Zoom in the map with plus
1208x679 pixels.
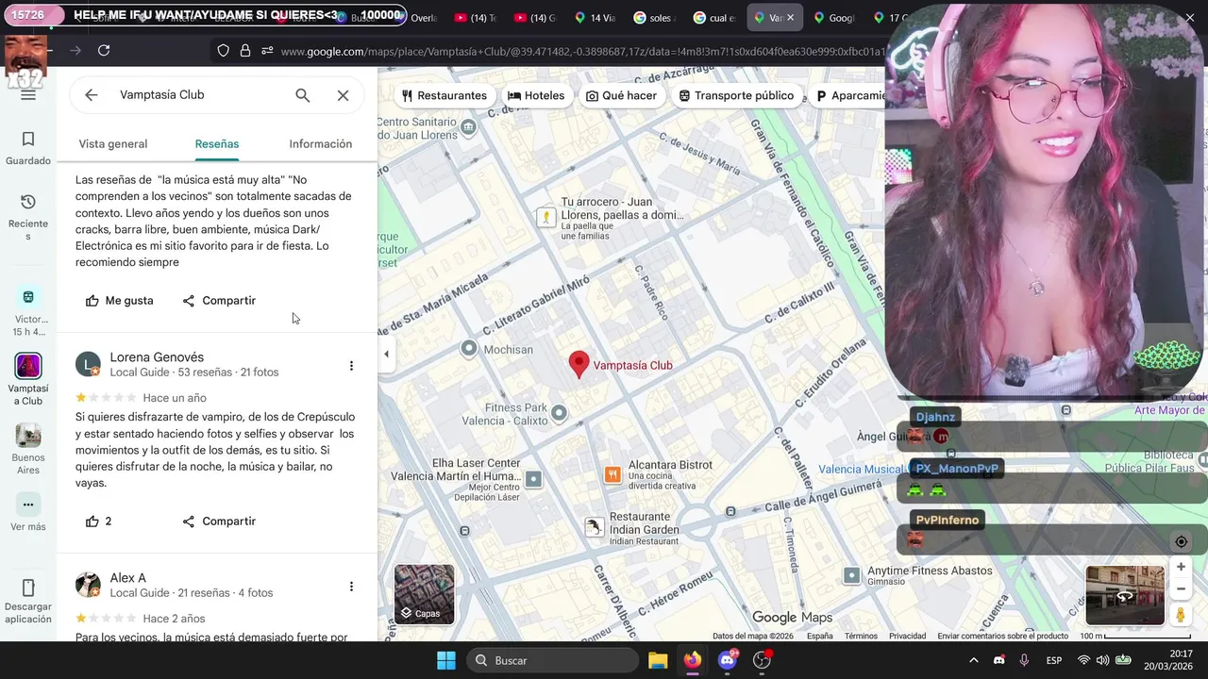[x=1181, y=567]
